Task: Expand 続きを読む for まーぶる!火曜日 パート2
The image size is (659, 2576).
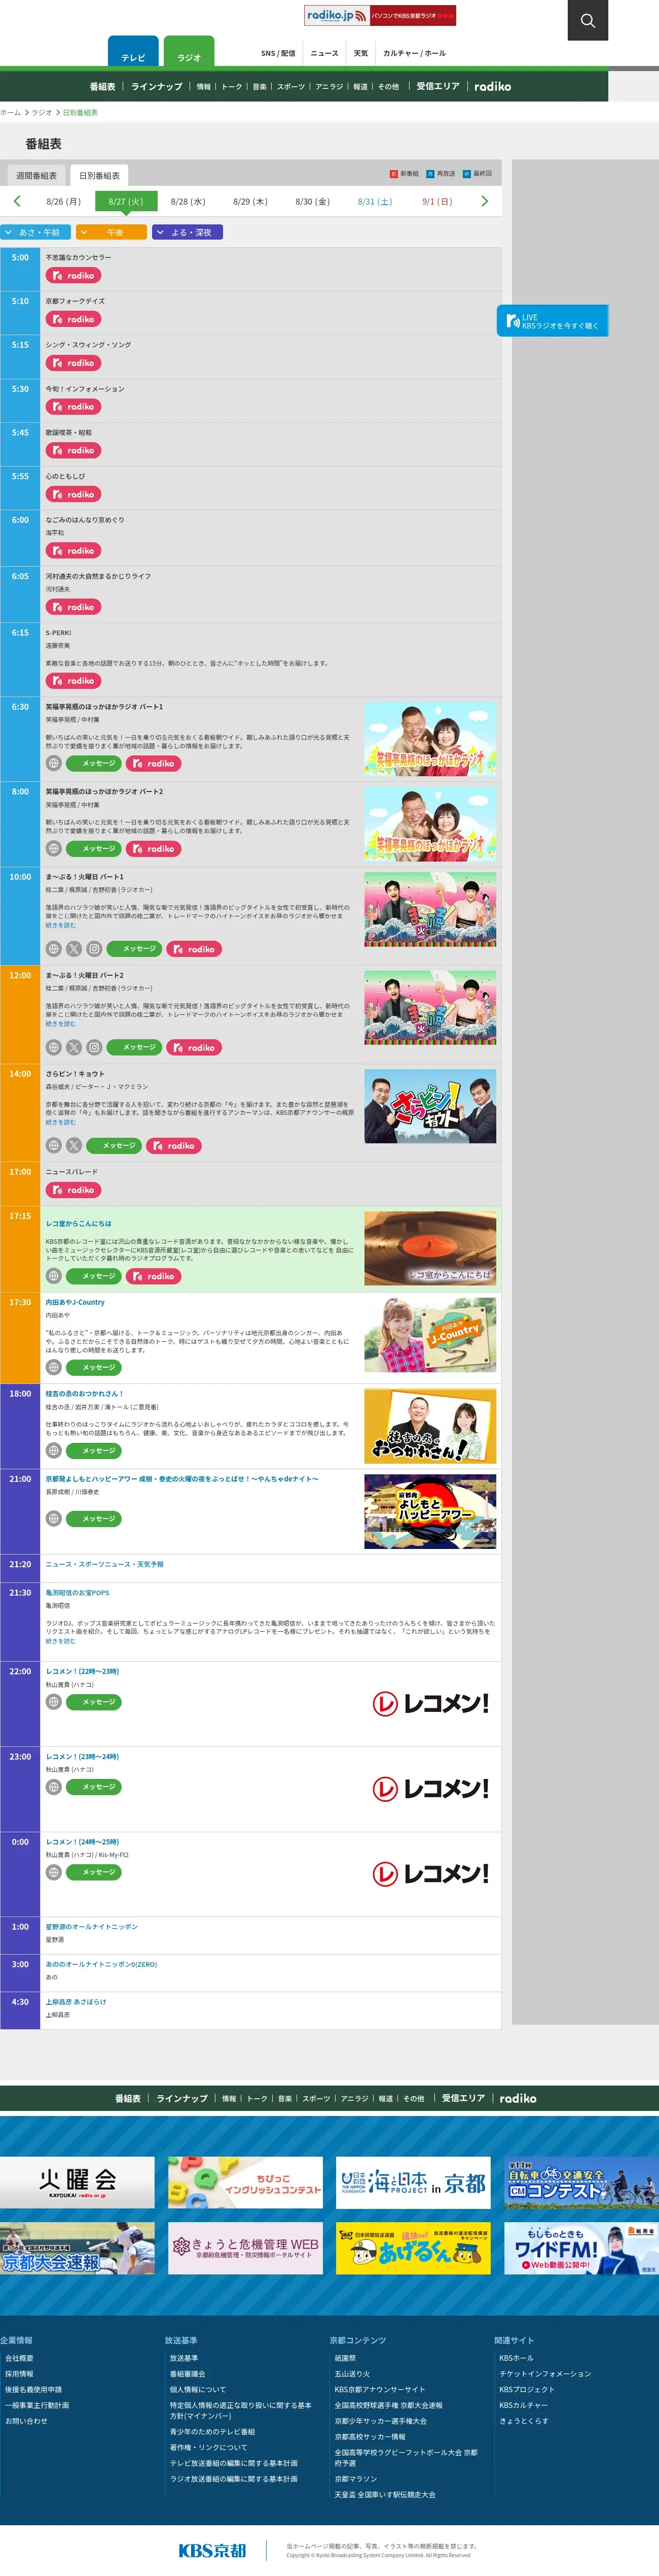Action: coord(60,1024)
